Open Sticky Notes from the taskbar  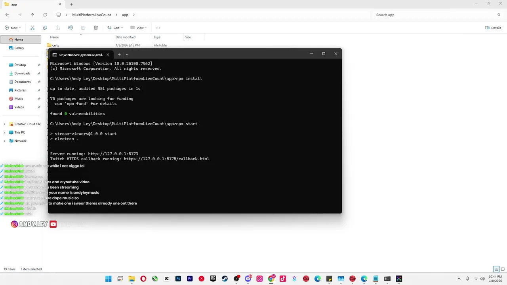[x=329, y=279]
